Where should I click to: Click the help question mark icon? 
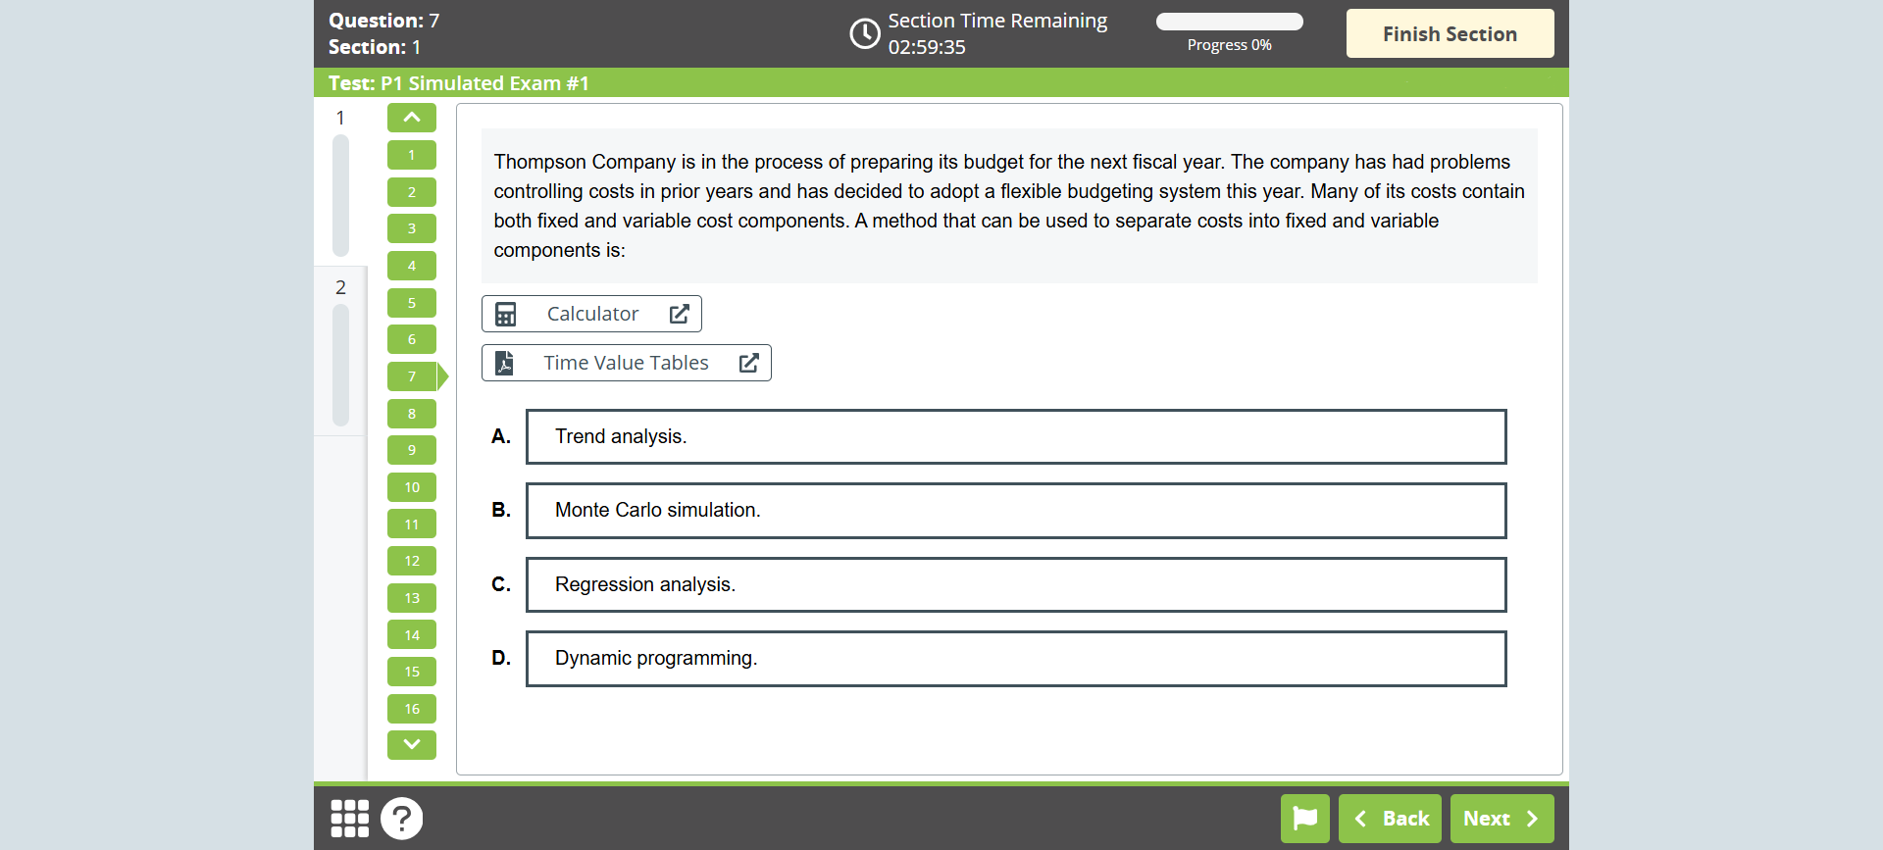coord(401,819)
